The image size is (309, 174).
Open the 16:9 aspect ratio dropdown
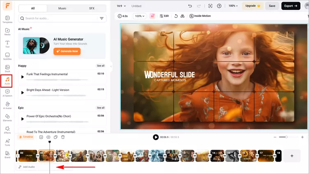click(x=121, y=6)
